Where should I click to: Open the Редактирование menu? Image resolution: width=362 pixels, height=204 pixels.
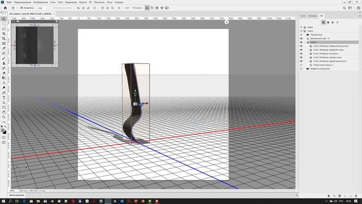click(23, 2)
